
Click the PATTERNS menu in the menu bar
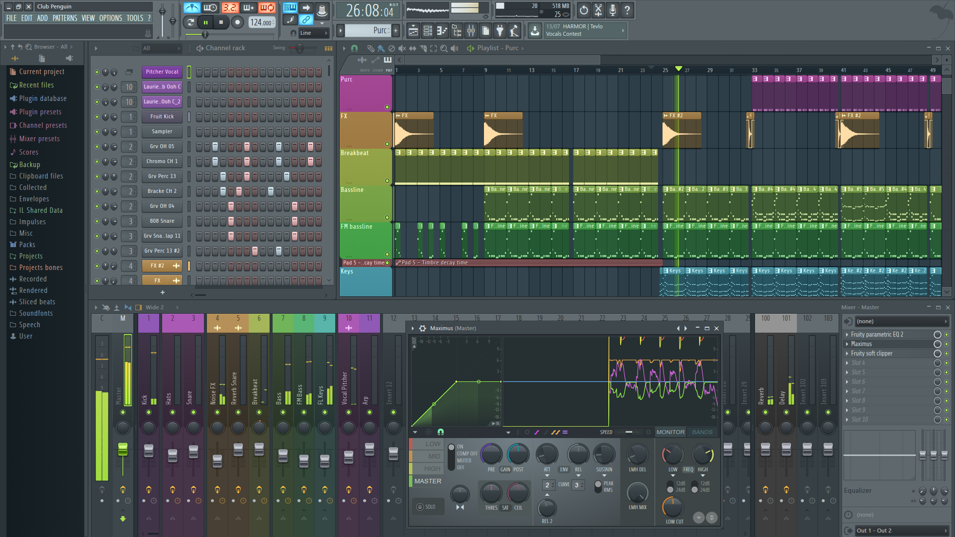click(64, 18)
